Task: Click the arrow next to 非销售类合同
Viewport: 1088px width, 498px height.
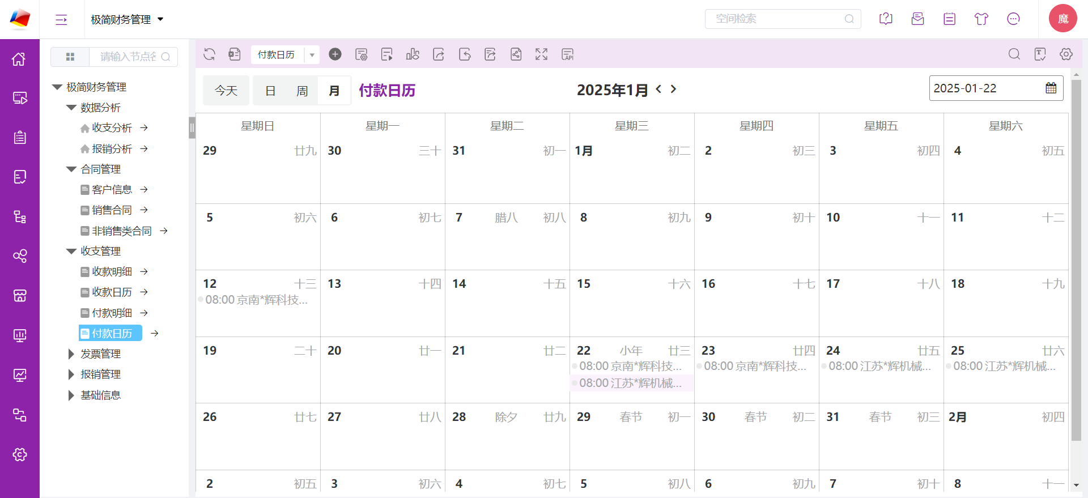Action: tap(164, 231)
